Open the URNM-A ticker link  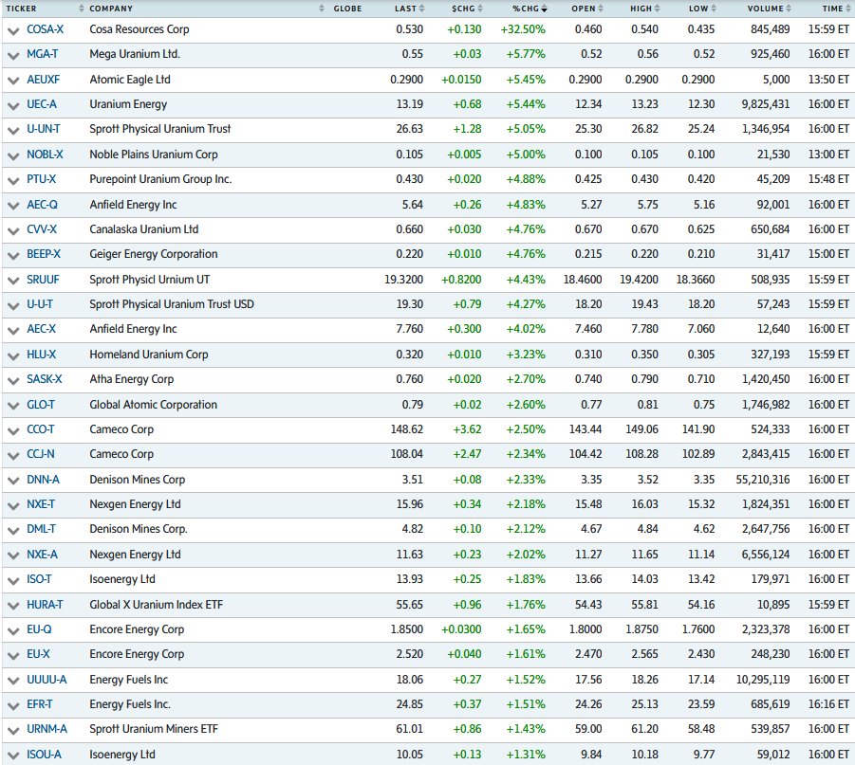point(46,729)
